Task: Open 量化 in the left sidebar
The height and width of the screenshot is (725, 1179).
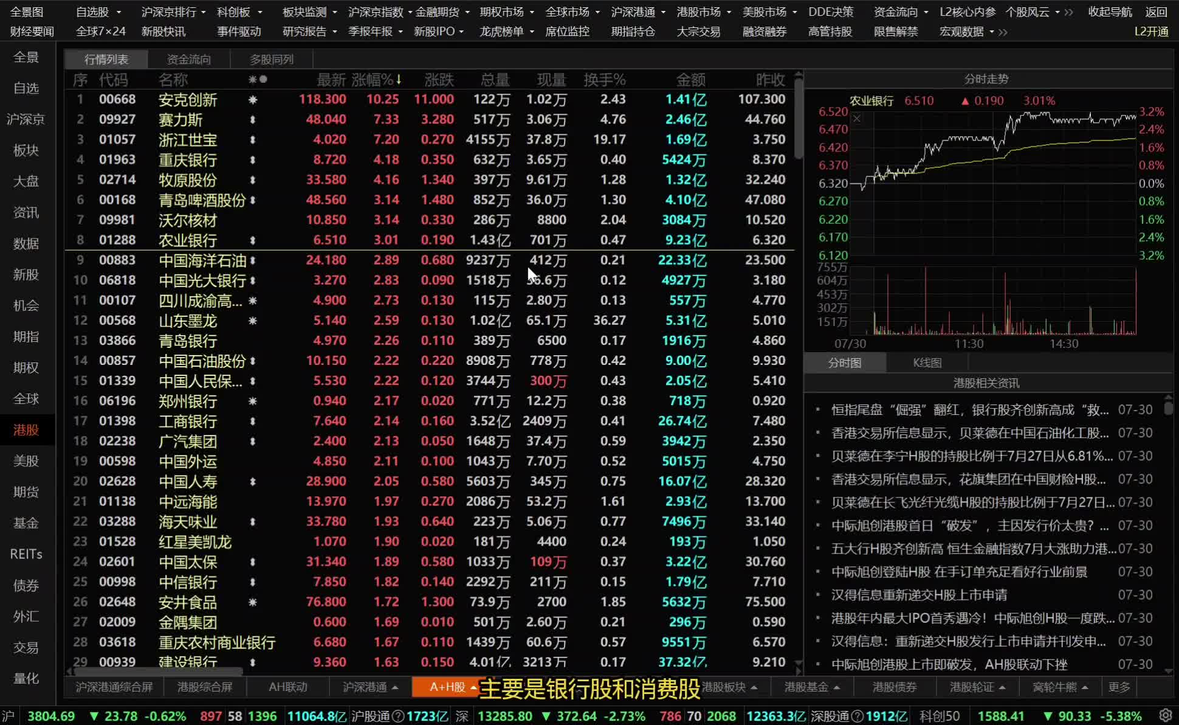Action: [26, 678]
